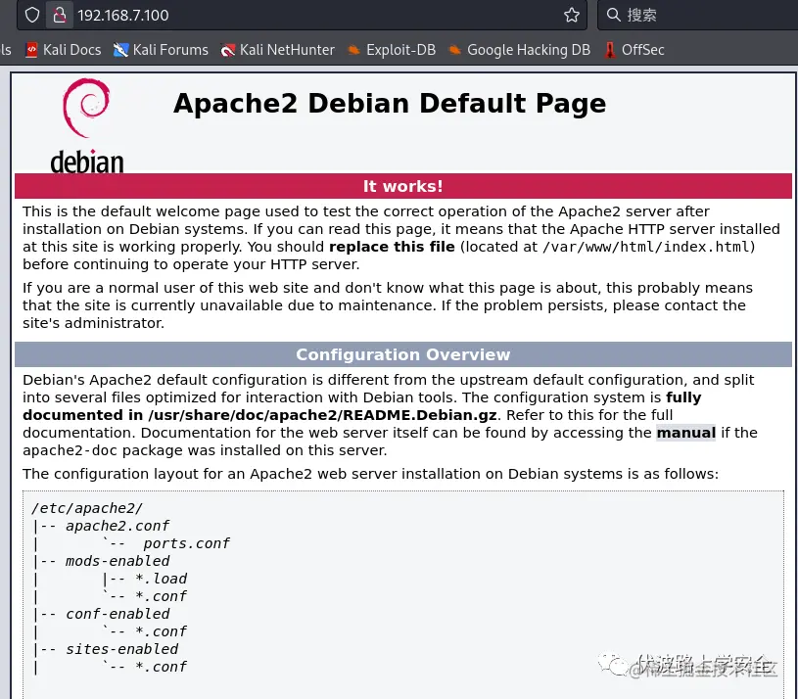Click the OffSec bookmark favicon
Screen dimensions: 798x699
click(610, 50)
